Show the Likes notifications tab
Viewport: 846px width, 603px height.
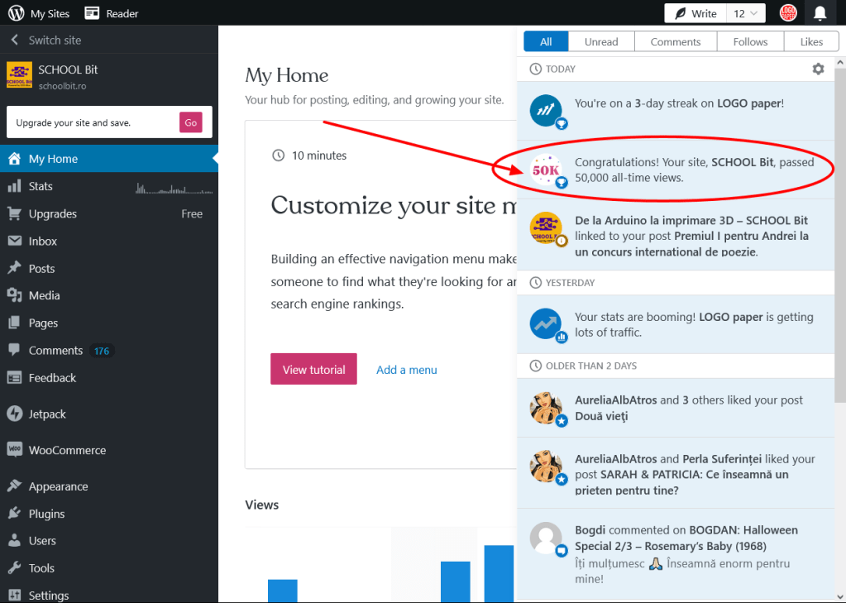pos(811,42)
